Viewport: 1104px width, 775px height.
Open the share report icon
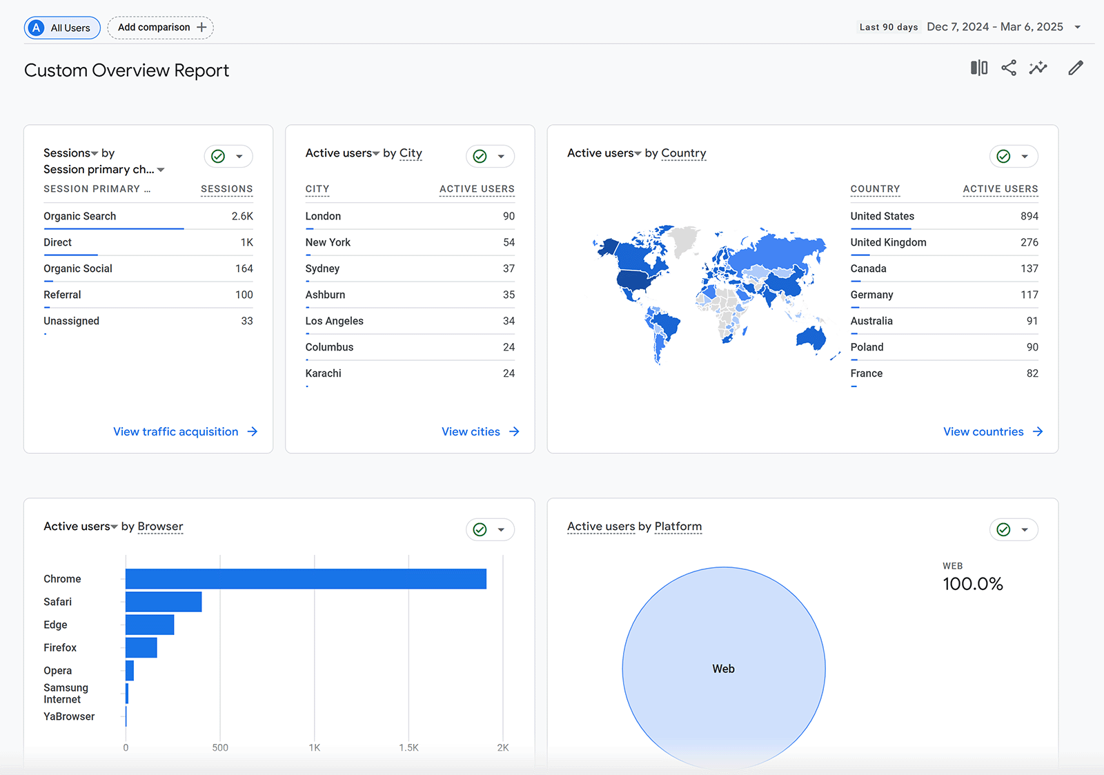pos(1008,68)
